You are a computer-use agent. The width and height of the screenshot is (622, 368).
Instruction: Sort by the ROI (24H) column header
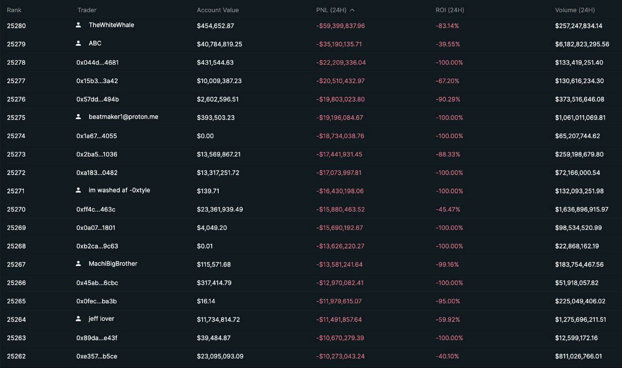tap(450, 10)
